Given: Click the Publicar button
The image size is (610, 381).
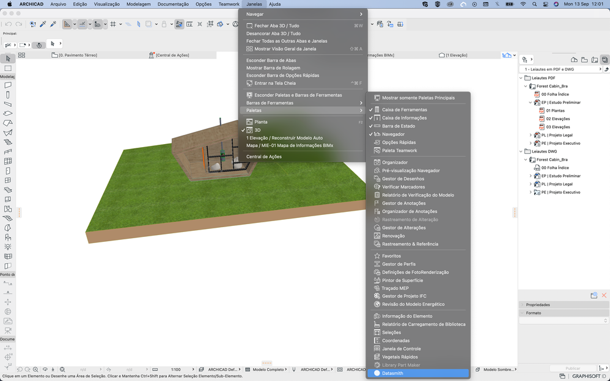Looking at the screenshot, I should [x=573, y=369].
